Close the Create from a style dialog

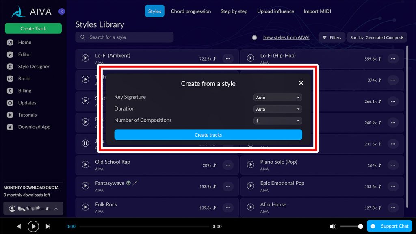pyautogui.click(x=301, y=83)
